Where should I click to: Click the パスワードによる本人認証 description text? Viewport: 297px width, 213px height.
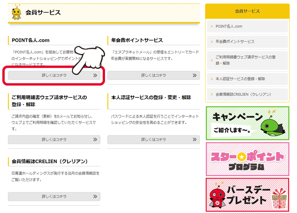[155, 120]
